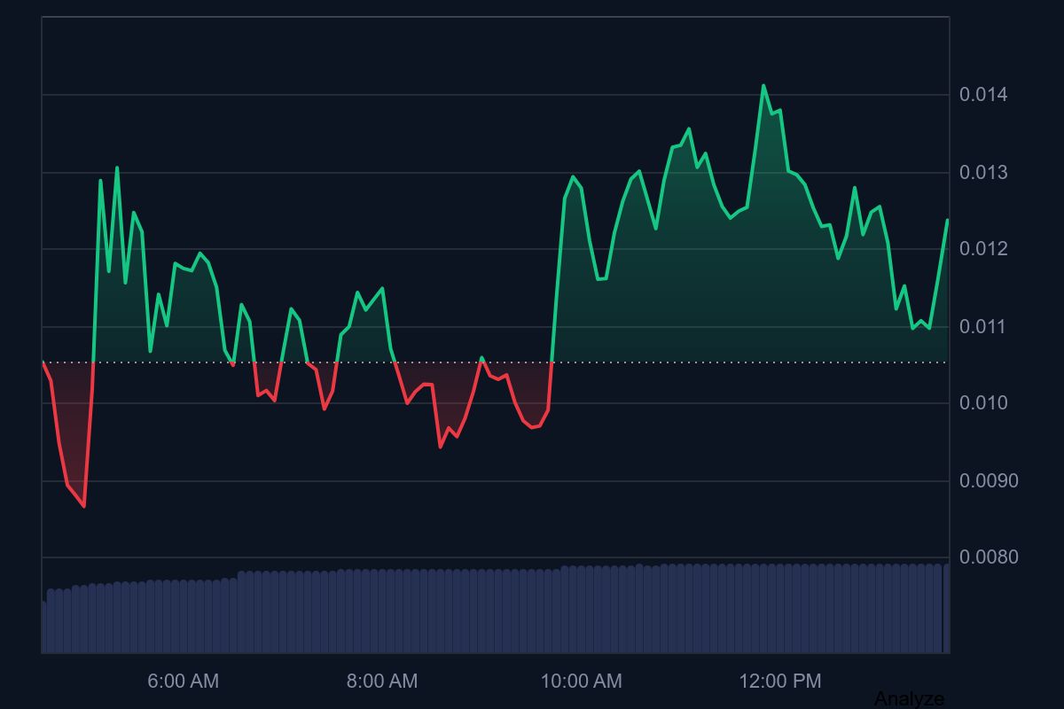The height and width of the screenshot is (709, 1064).
Task: Select the shortest volume bar at far left
Action: 43,627
